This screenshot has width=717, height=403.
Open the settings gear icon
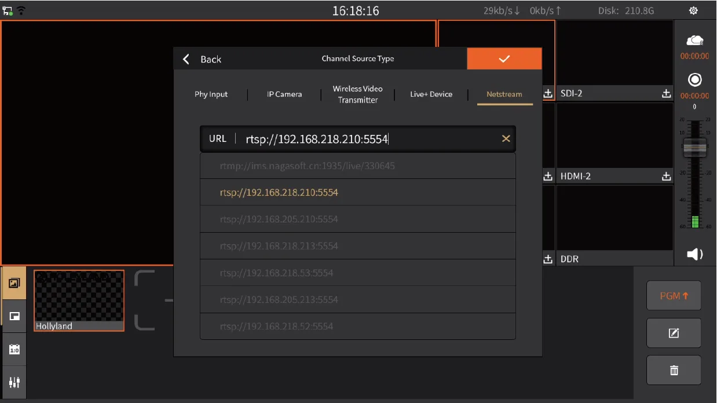(693, 10)
